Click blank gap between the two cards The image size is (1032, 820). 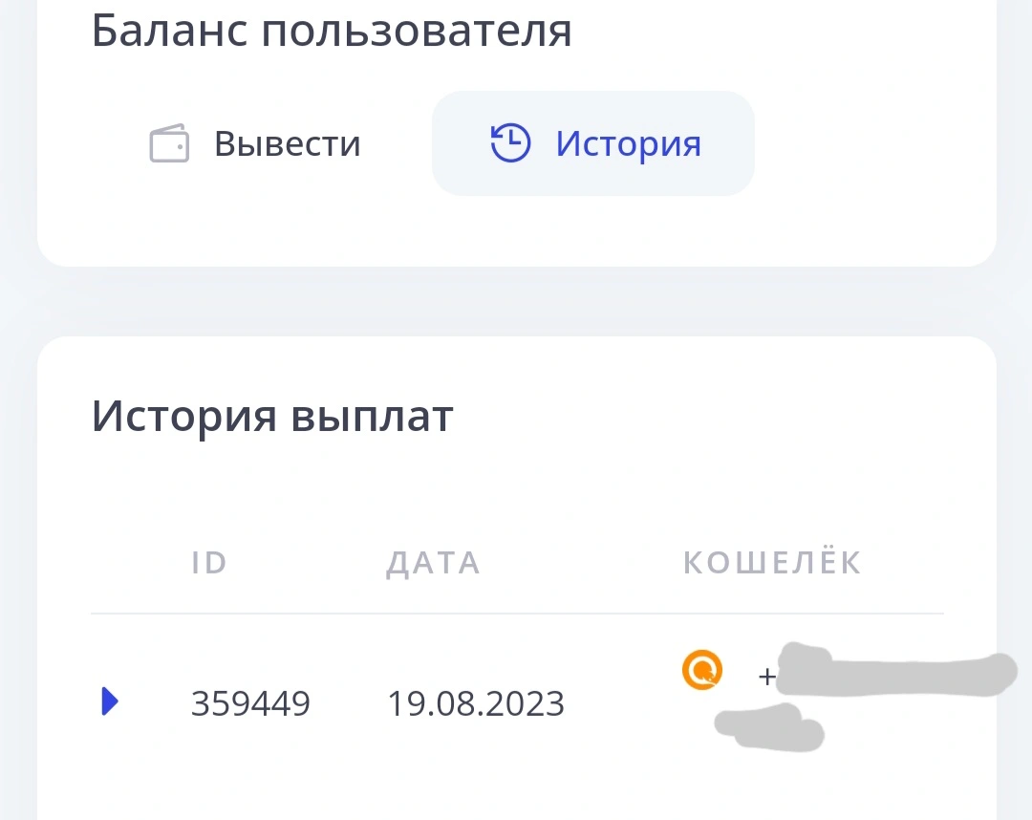[517, 301]
